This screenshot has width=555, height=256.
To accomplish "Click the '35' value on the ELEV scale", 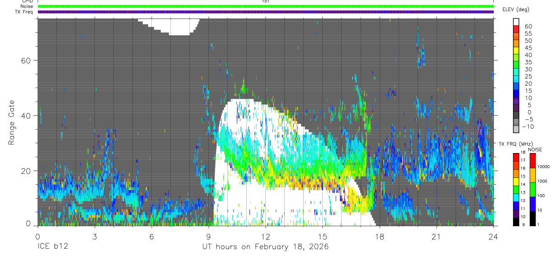I will (x=528, y=62).
